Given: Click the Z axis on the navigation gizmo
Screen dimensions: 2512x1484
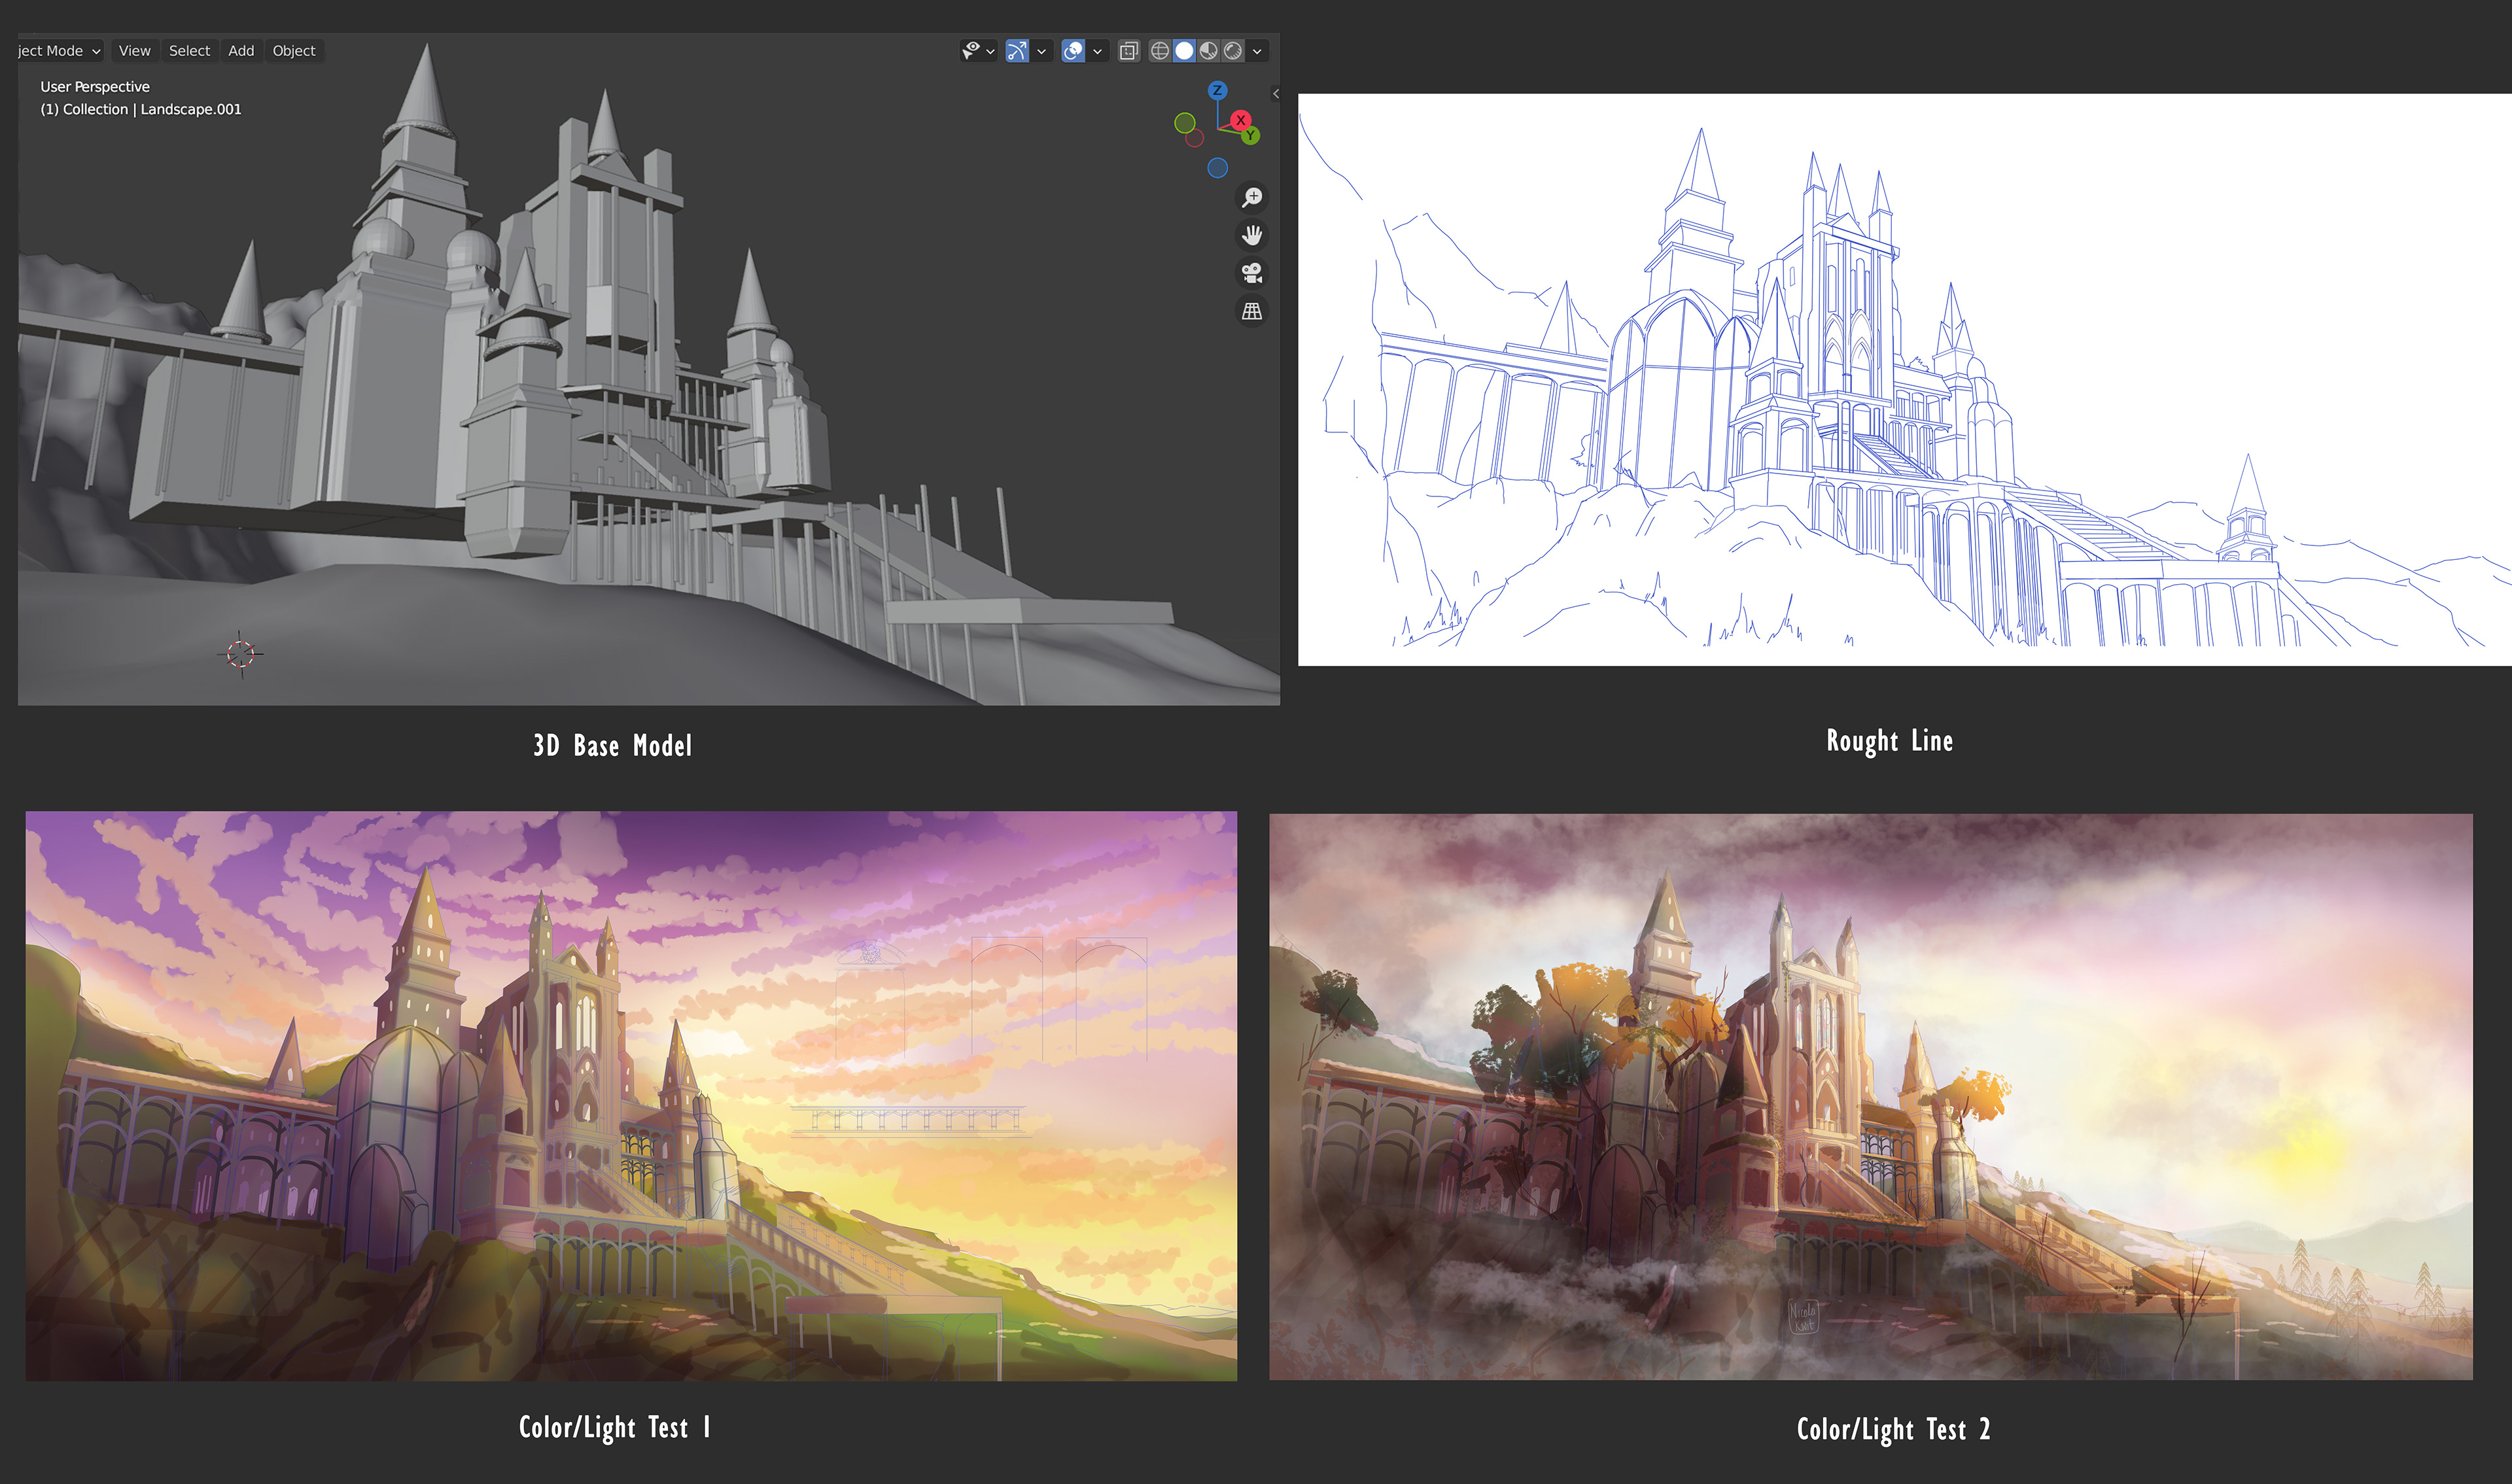Looking at the screenshot, I should click(1217, 90).
